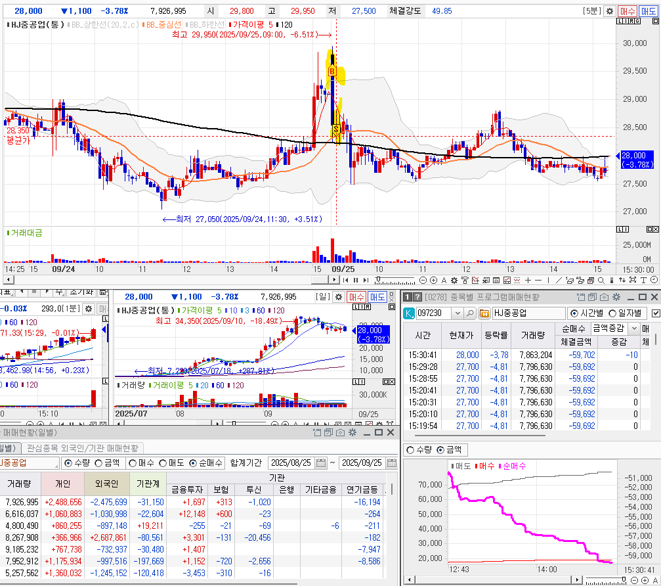Click up-down arrows icon in chart toolbar
The height and width of the screenshot is (586, 661).
tap(622, 280)
